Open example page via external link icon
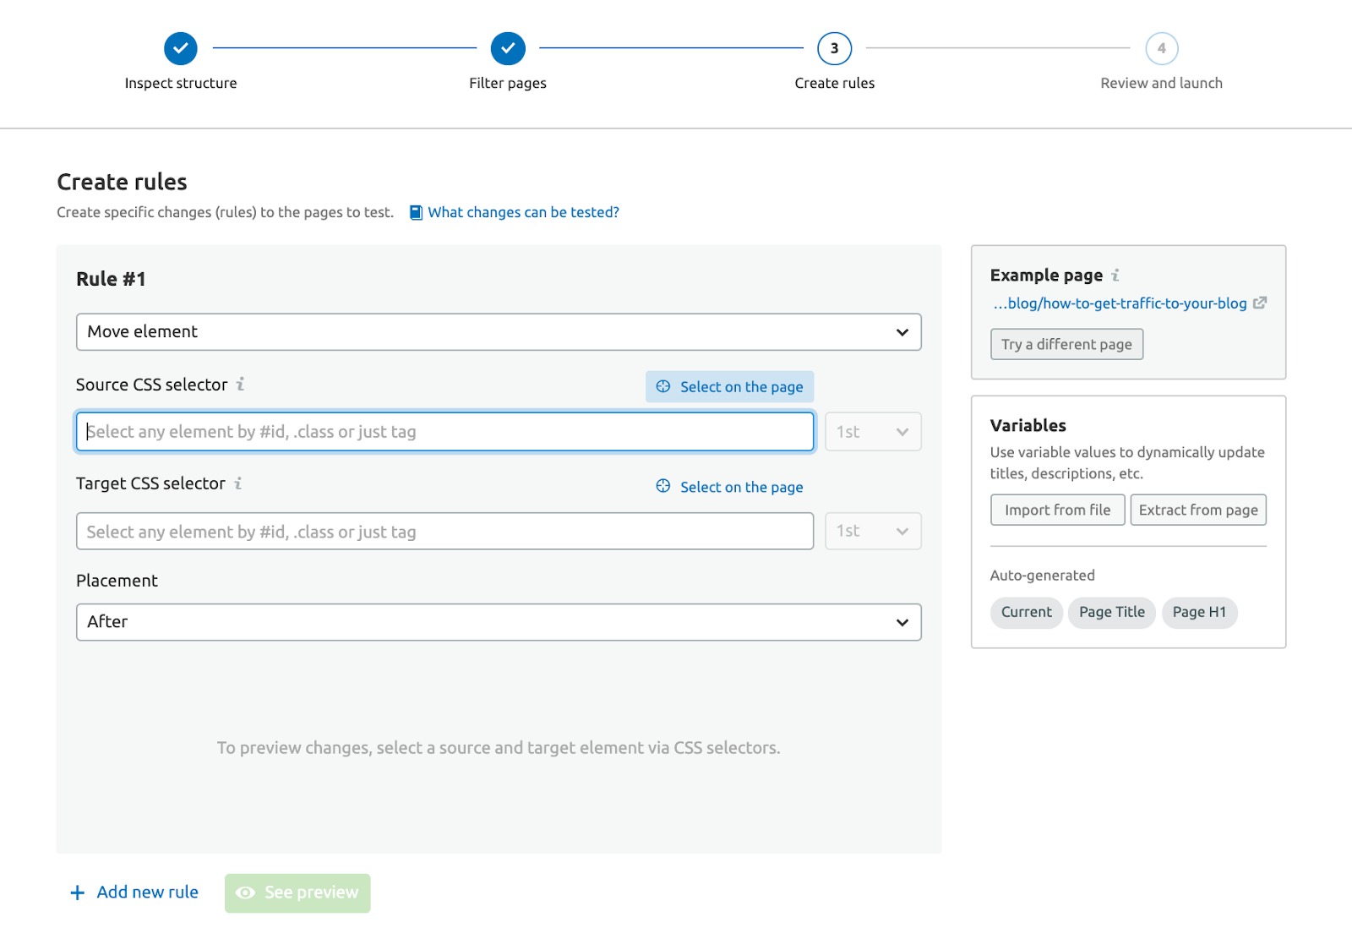 tap(1259, 303)
